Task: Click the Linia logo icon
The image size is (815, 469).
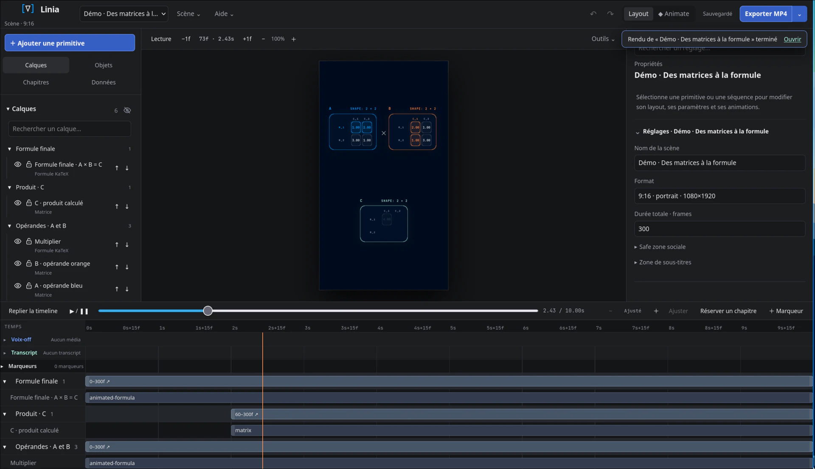Action: pos(28,9)
